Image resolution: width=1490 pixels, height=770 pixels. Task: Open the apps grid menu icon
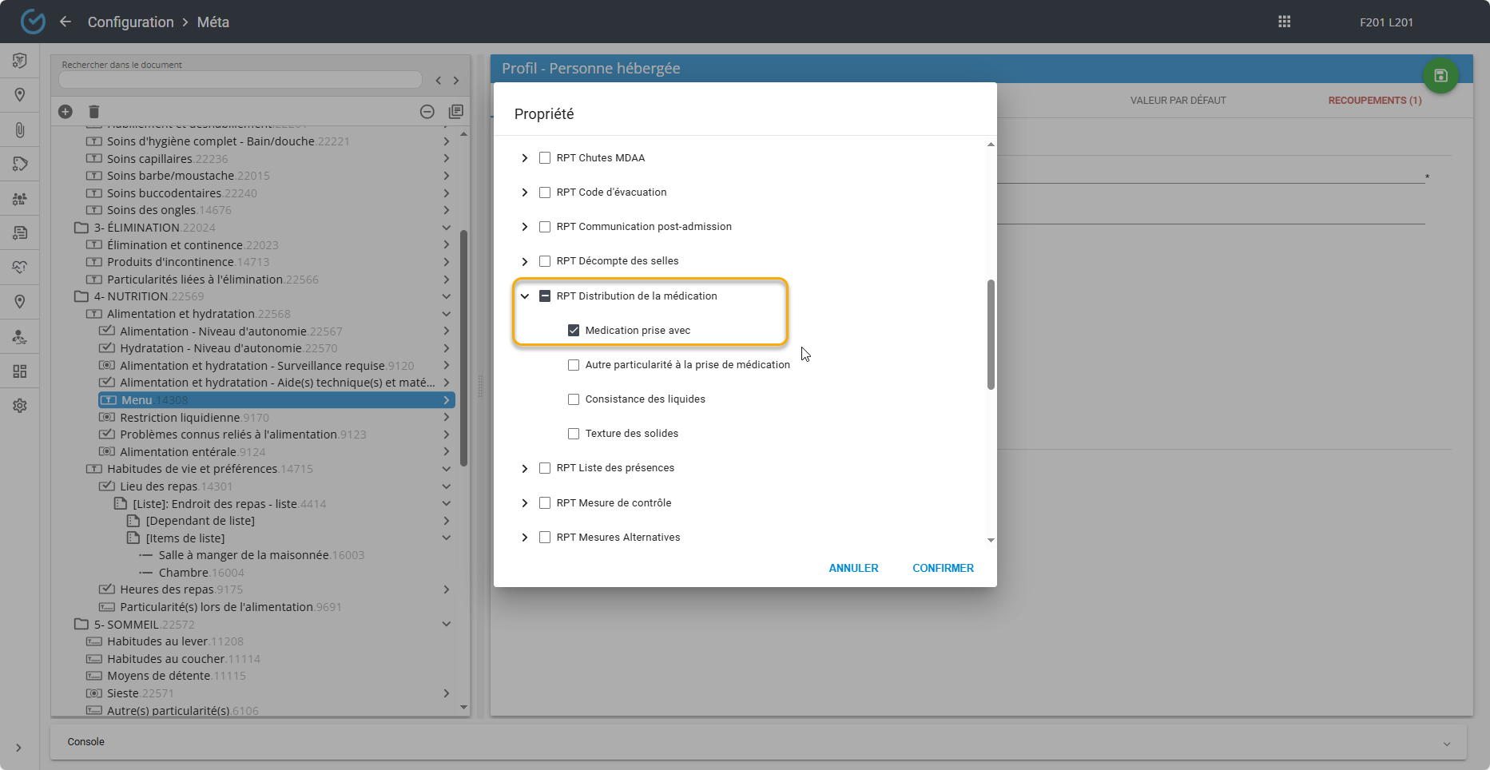1284,22
